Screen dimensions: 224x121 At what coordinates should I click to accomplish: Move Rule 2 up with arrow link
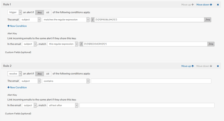(x=187, y=66)
